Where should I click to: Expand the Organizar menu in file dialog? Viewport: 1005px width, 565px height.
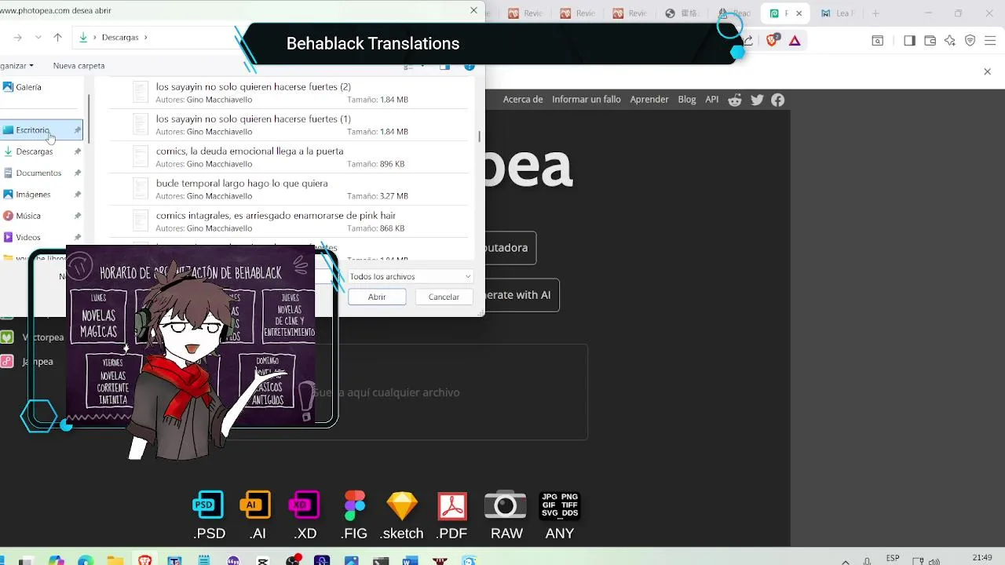tap(16, 66)
